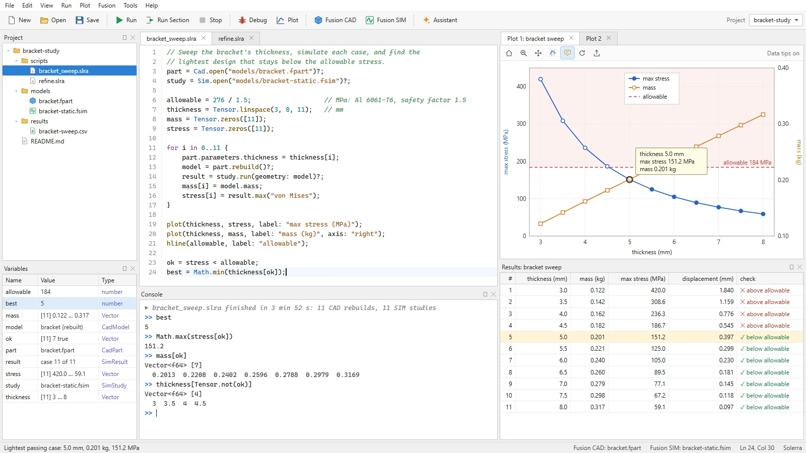Toggle data tips tool in plot toolbar
806x453 pixels.
tap(568, 53)
